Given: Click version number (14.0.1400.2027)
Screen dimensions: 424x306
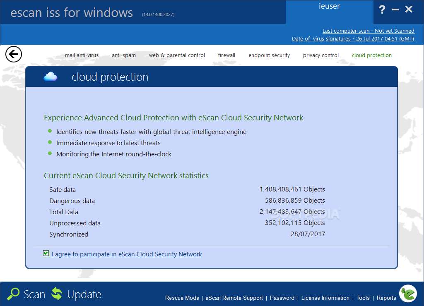Looking at the screenshot, I should point(158,14).
